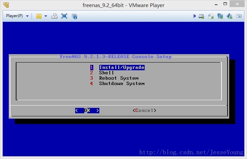Expand the Player(P) dropdown arrow

(27, 16)
